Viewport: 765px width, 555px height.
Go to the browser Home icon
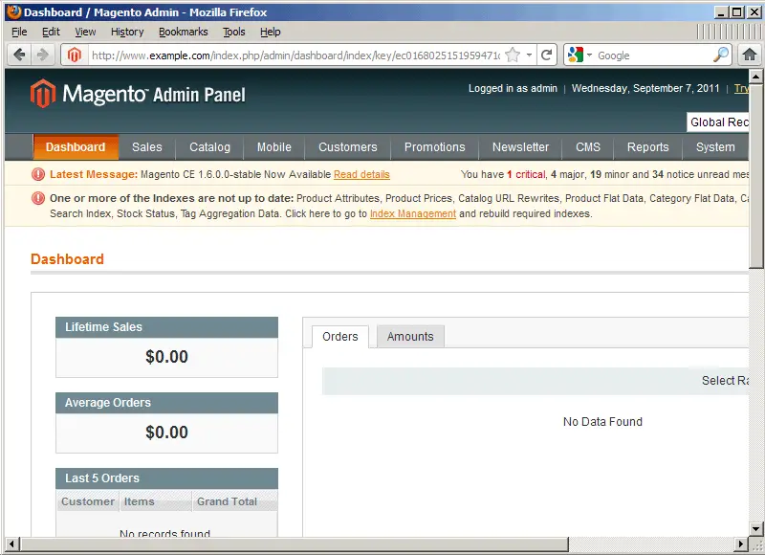point(750,55)
